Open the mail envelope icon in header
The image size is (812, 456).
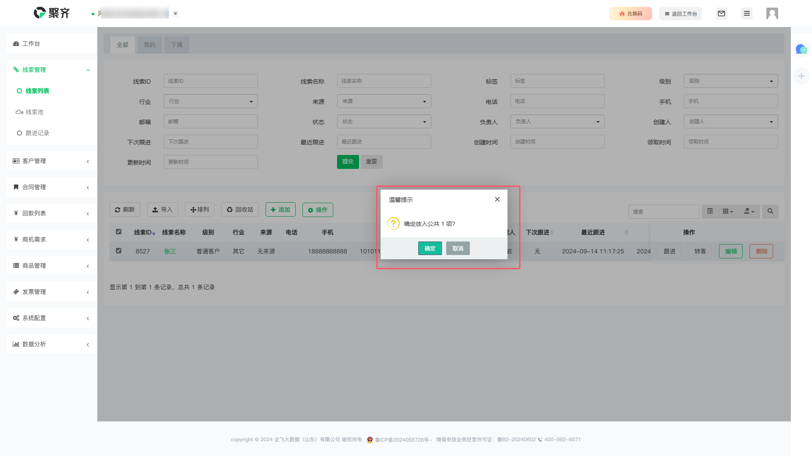click(721, 14)
